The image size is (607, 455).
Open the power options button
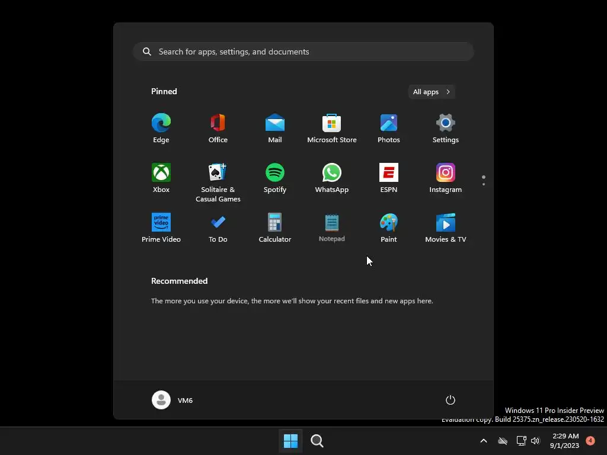(x=451, y=400)
